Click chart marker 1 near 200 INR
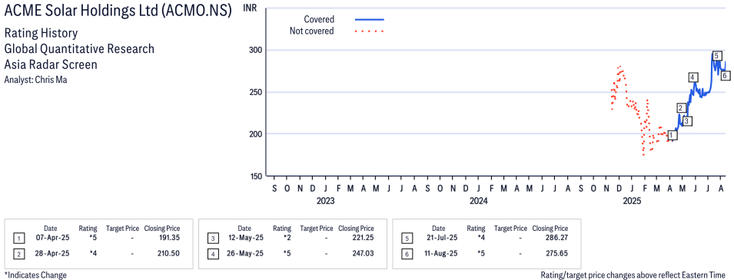734x280 pixels. [672, 135]
